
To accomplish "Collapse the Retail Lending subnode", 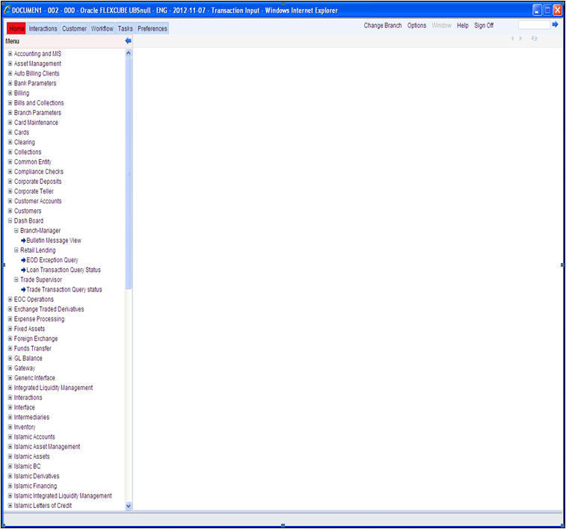I will click(16, 250).
